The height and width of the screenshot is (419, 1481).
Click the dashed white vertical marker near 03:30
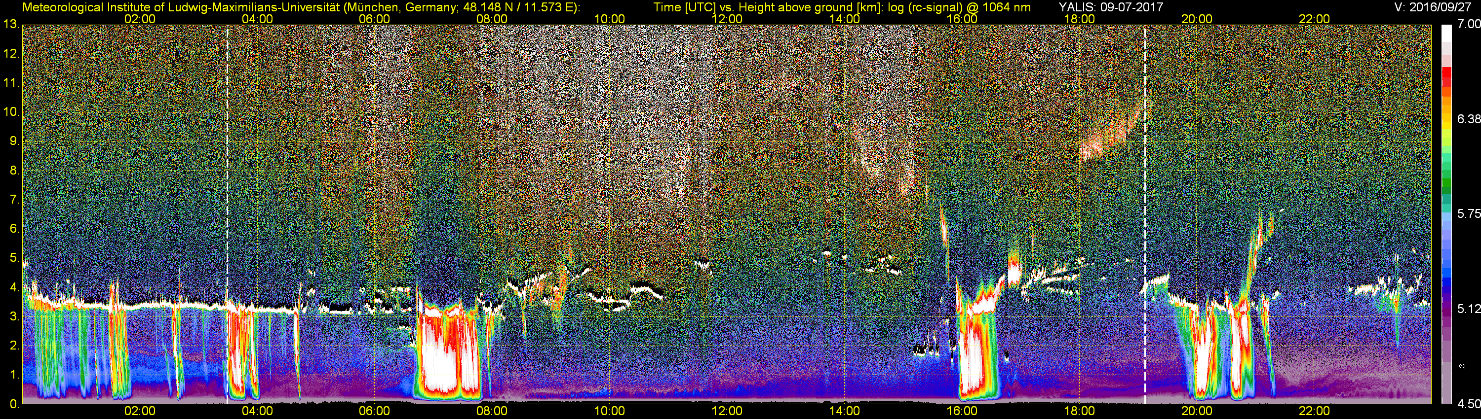(227, 213)
